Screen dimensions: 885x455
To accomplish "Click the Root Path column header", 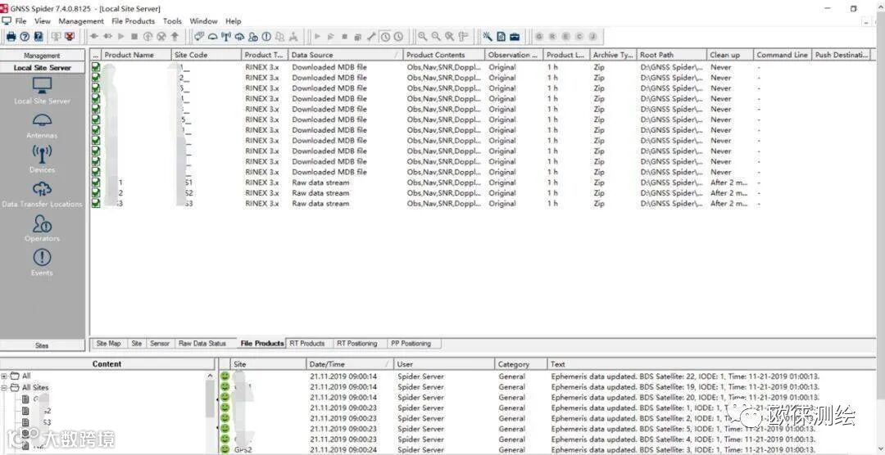I will [x=672, y=56].
